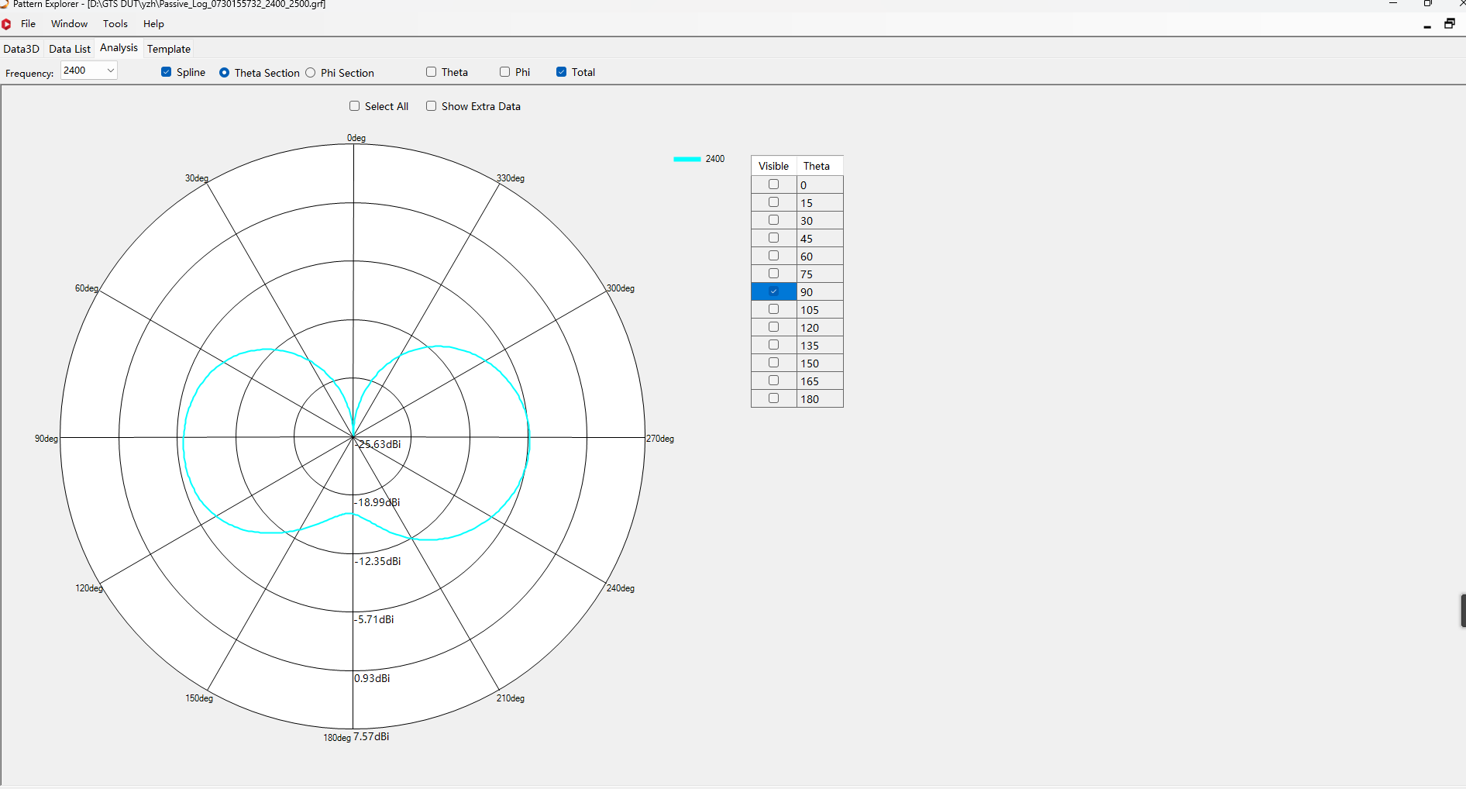
Task: Toggle visibility for Theta 0 row
Action: [x=773, y=184]
